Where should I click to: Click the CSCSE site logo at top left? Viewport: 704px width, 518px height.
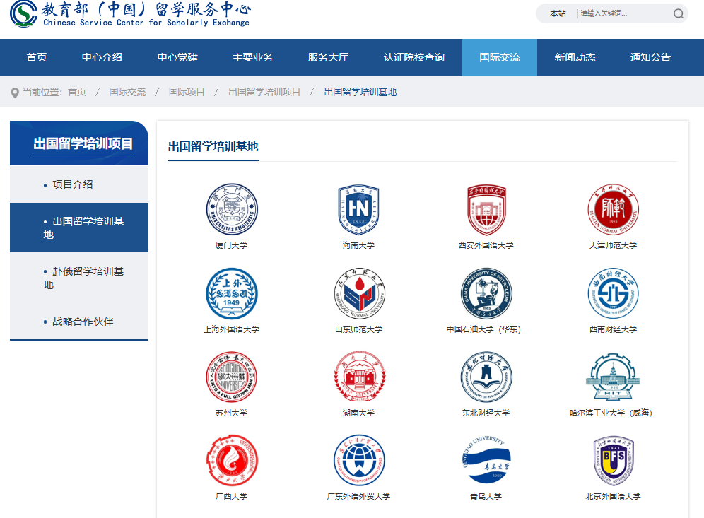click(x=130, y=14)
